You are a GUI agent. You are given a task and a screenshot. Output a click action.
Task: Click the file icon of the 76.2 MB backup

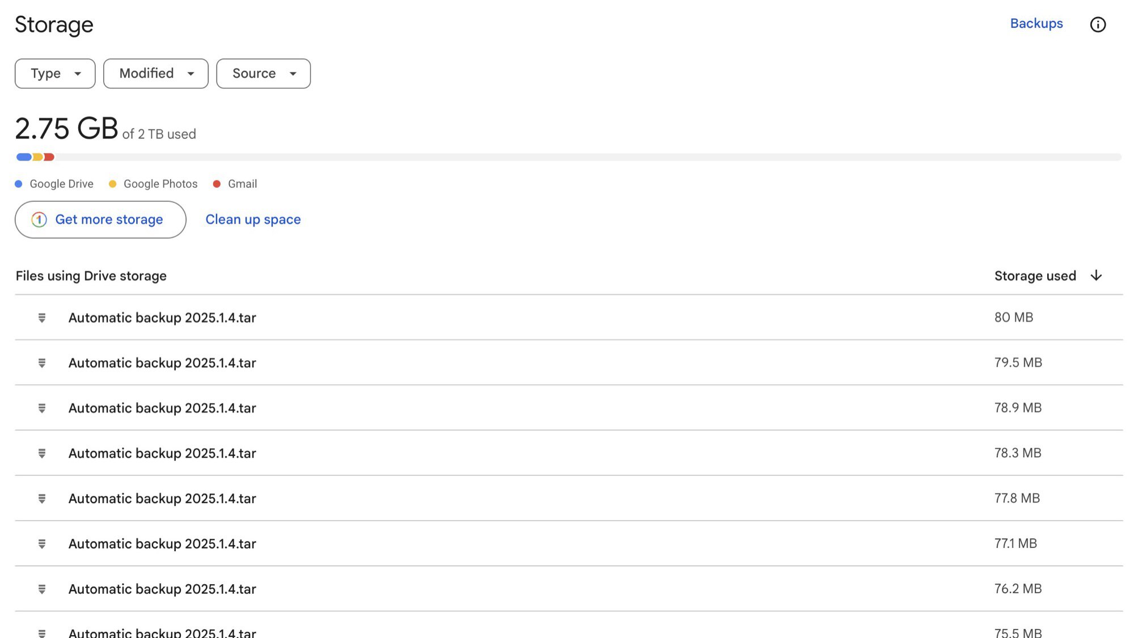click(x=42, y=589)
